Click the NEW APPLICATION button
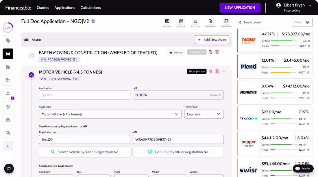318x177 pixels. [x=240, y=8]
